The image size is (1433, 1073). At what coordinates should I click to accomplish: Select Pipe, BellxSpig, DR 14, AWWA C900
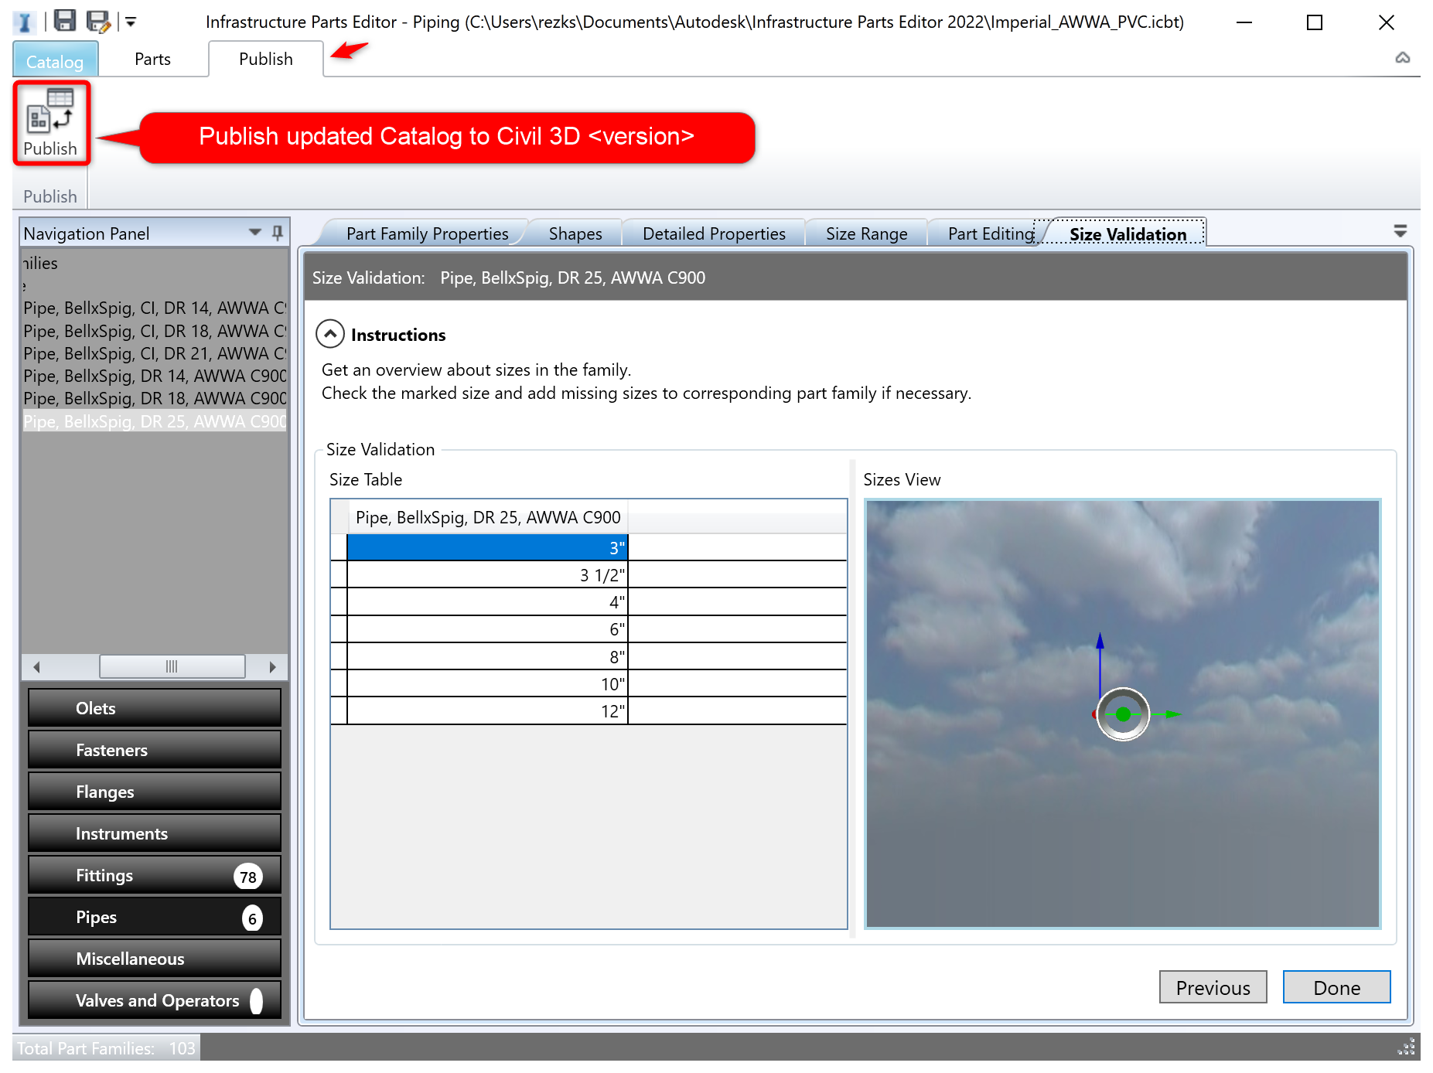coord(155,376)
